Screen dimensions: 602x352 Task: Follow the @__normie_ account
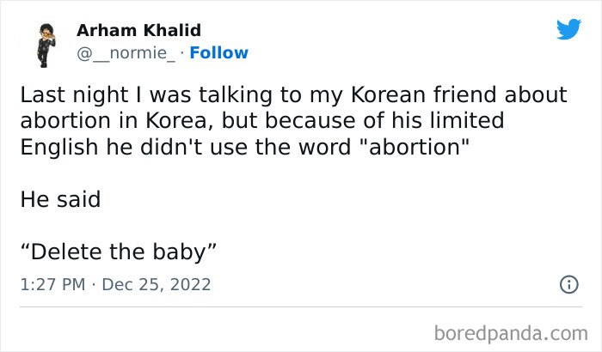point(218,52)
